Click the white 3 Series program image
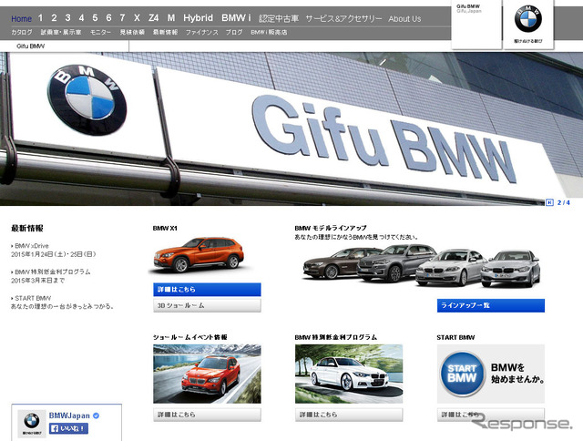Screen dimensions: 583x441 [349, 374]
